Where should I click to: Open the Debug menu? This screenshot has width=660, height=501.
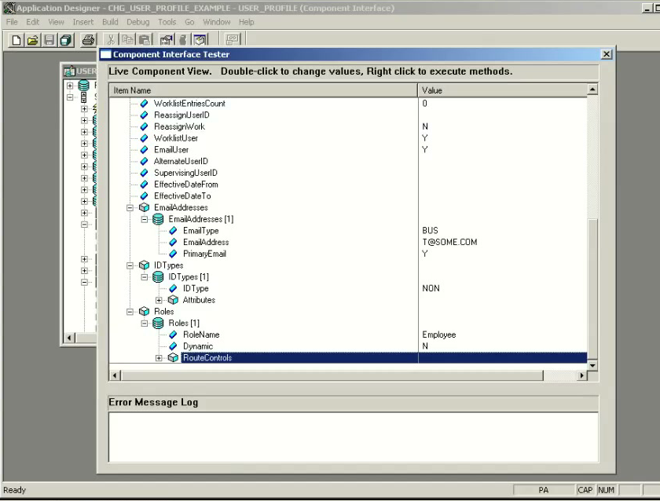coord(138,22)
